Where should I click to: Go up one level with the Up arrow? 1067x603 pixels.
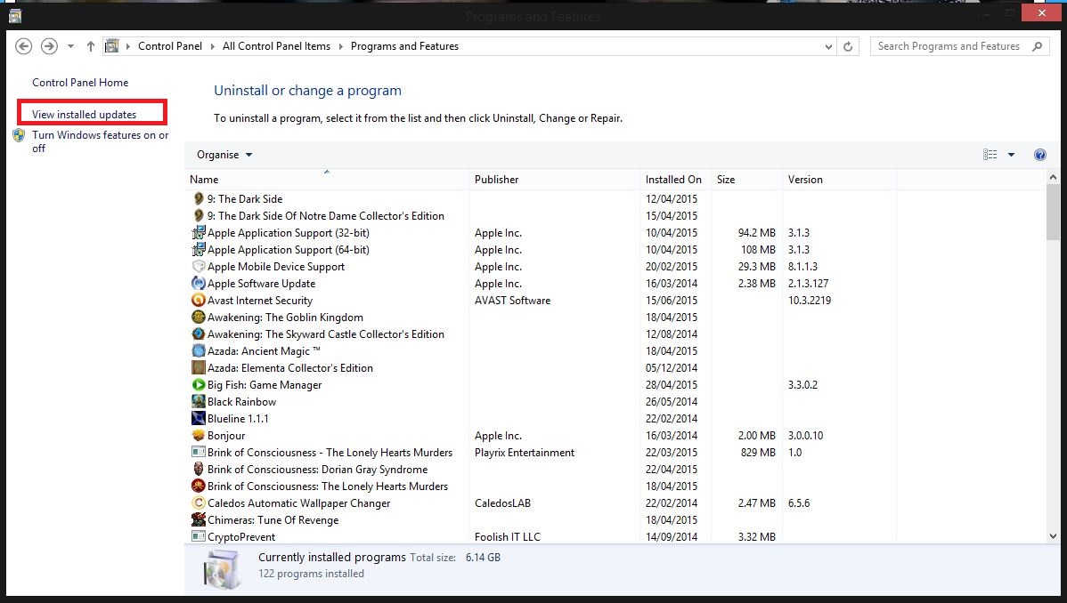[91, 46]
